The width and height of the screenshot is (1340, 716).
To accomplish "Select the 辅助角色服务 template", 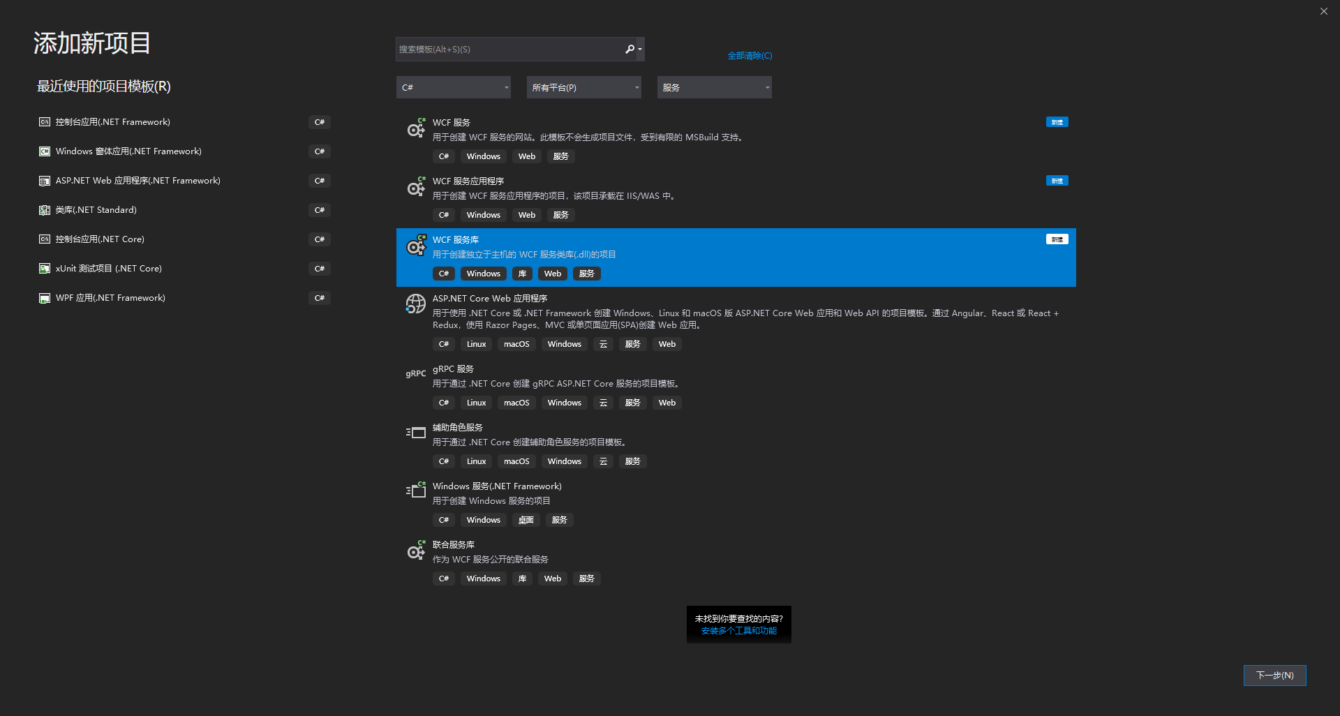I will (x=736, y=445).
